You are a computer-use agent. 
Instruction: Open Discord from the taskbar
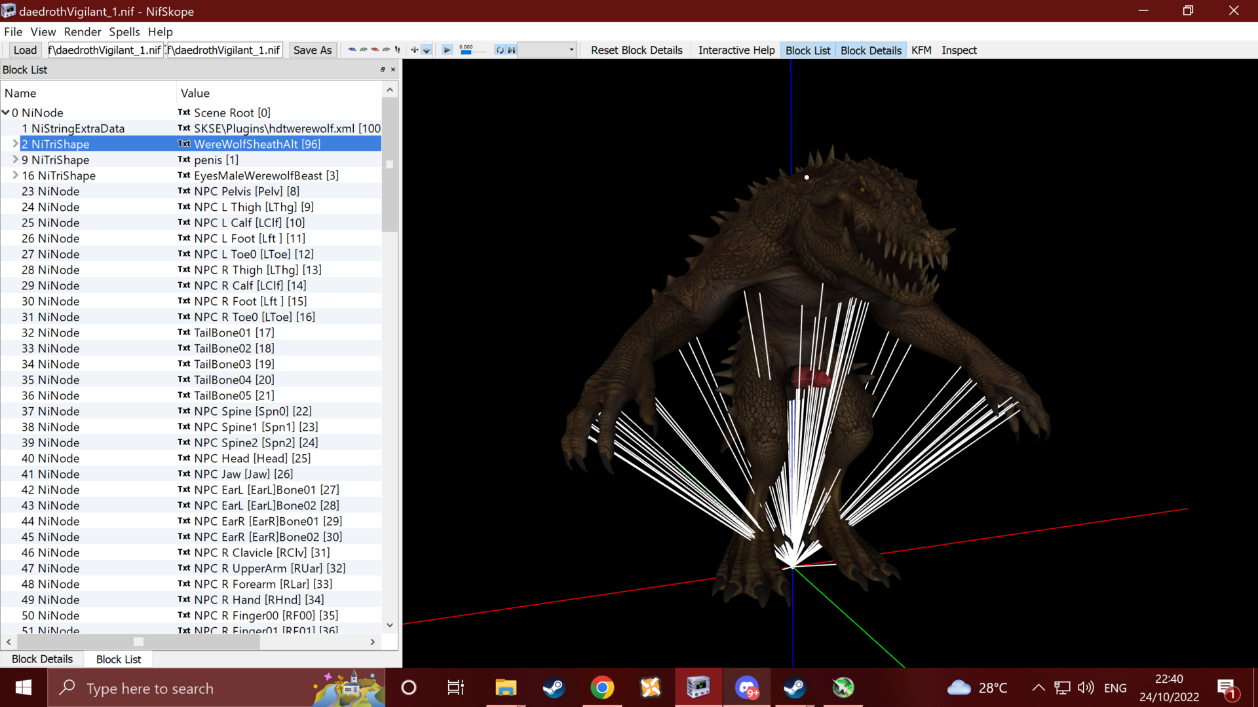[747, 687]
